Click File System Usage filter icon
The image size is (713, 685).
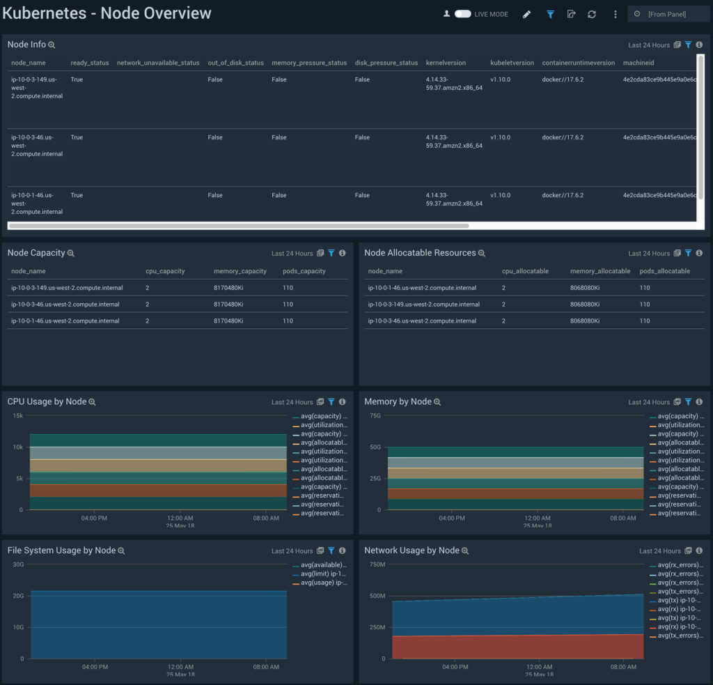[331, 551]
